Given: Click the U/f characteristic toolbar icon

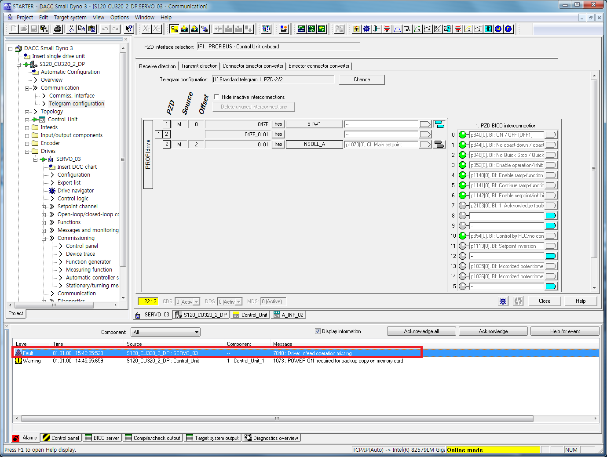Looking at the screenshot, I should (x=438, y=29).
